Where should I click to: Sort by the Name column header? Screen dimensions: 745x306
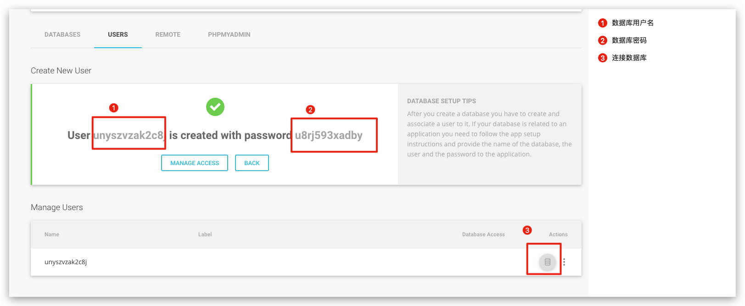(x=52, y=234)
